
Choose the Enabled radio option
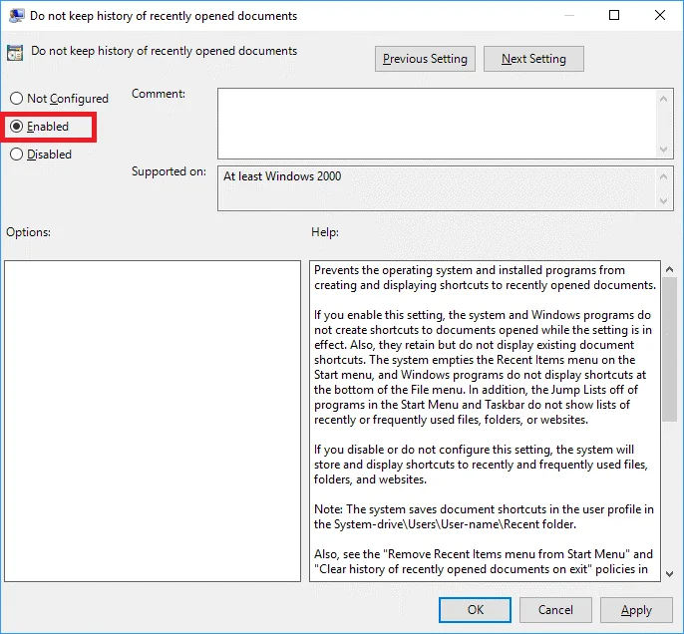tap(16, 127)
